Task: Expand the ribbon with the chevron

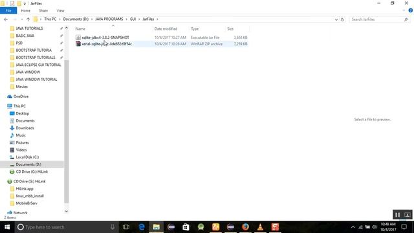Action: tap(404, 10)
